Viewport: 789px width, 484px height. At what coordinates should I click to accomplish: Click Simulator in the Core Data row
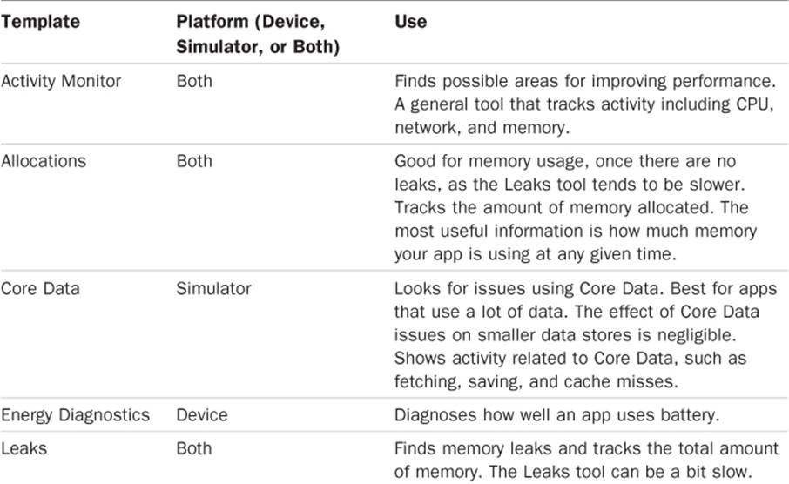(x=213, y=288)
